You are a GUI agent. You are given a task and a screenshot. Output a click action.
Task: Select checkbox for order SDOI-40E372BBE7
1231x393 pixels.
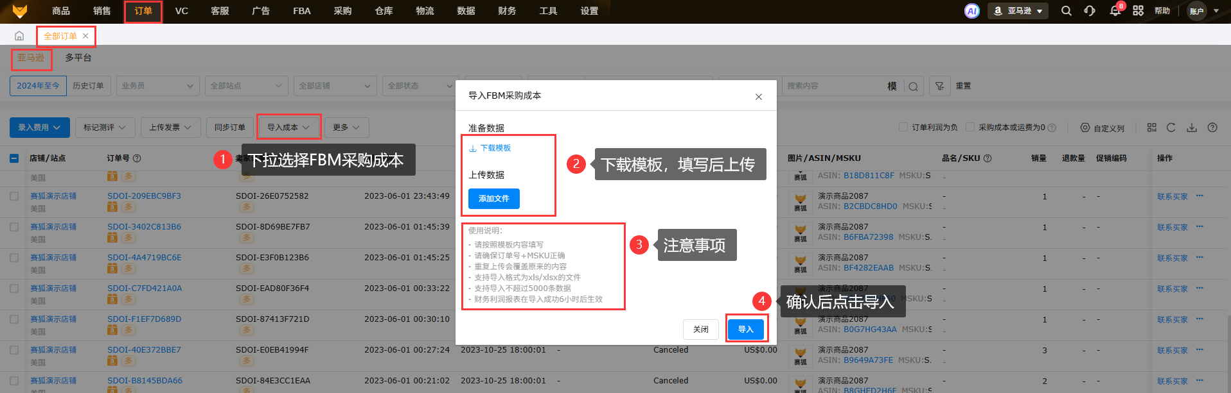click(14, 350)
